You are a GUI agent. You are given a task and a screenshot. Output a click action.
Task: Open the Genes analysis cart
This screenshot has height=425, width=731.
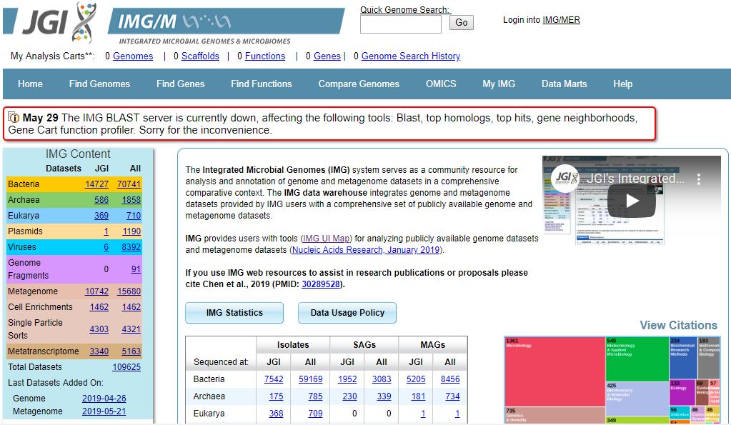pos(327,56)
